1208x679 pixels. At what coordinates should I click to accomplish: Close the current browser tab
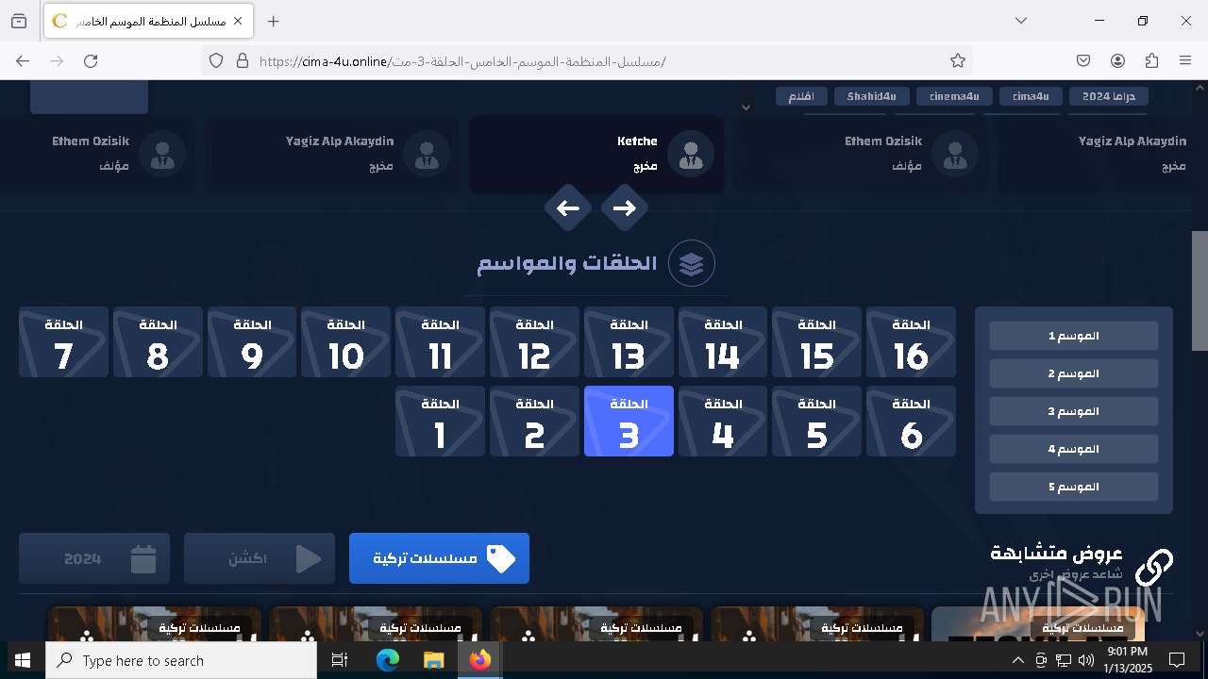(x=238, y=21)
